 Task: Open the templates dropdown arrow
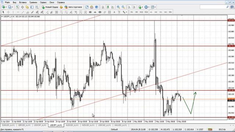coord(155,7)
